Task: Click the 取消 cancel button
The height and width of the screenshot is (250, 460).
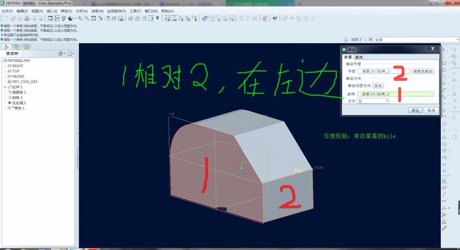Action: [431, 110]
